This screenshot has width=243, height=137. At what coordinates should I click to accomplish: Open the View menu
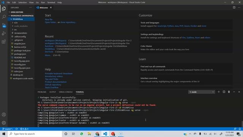click(x=31, y=3)
